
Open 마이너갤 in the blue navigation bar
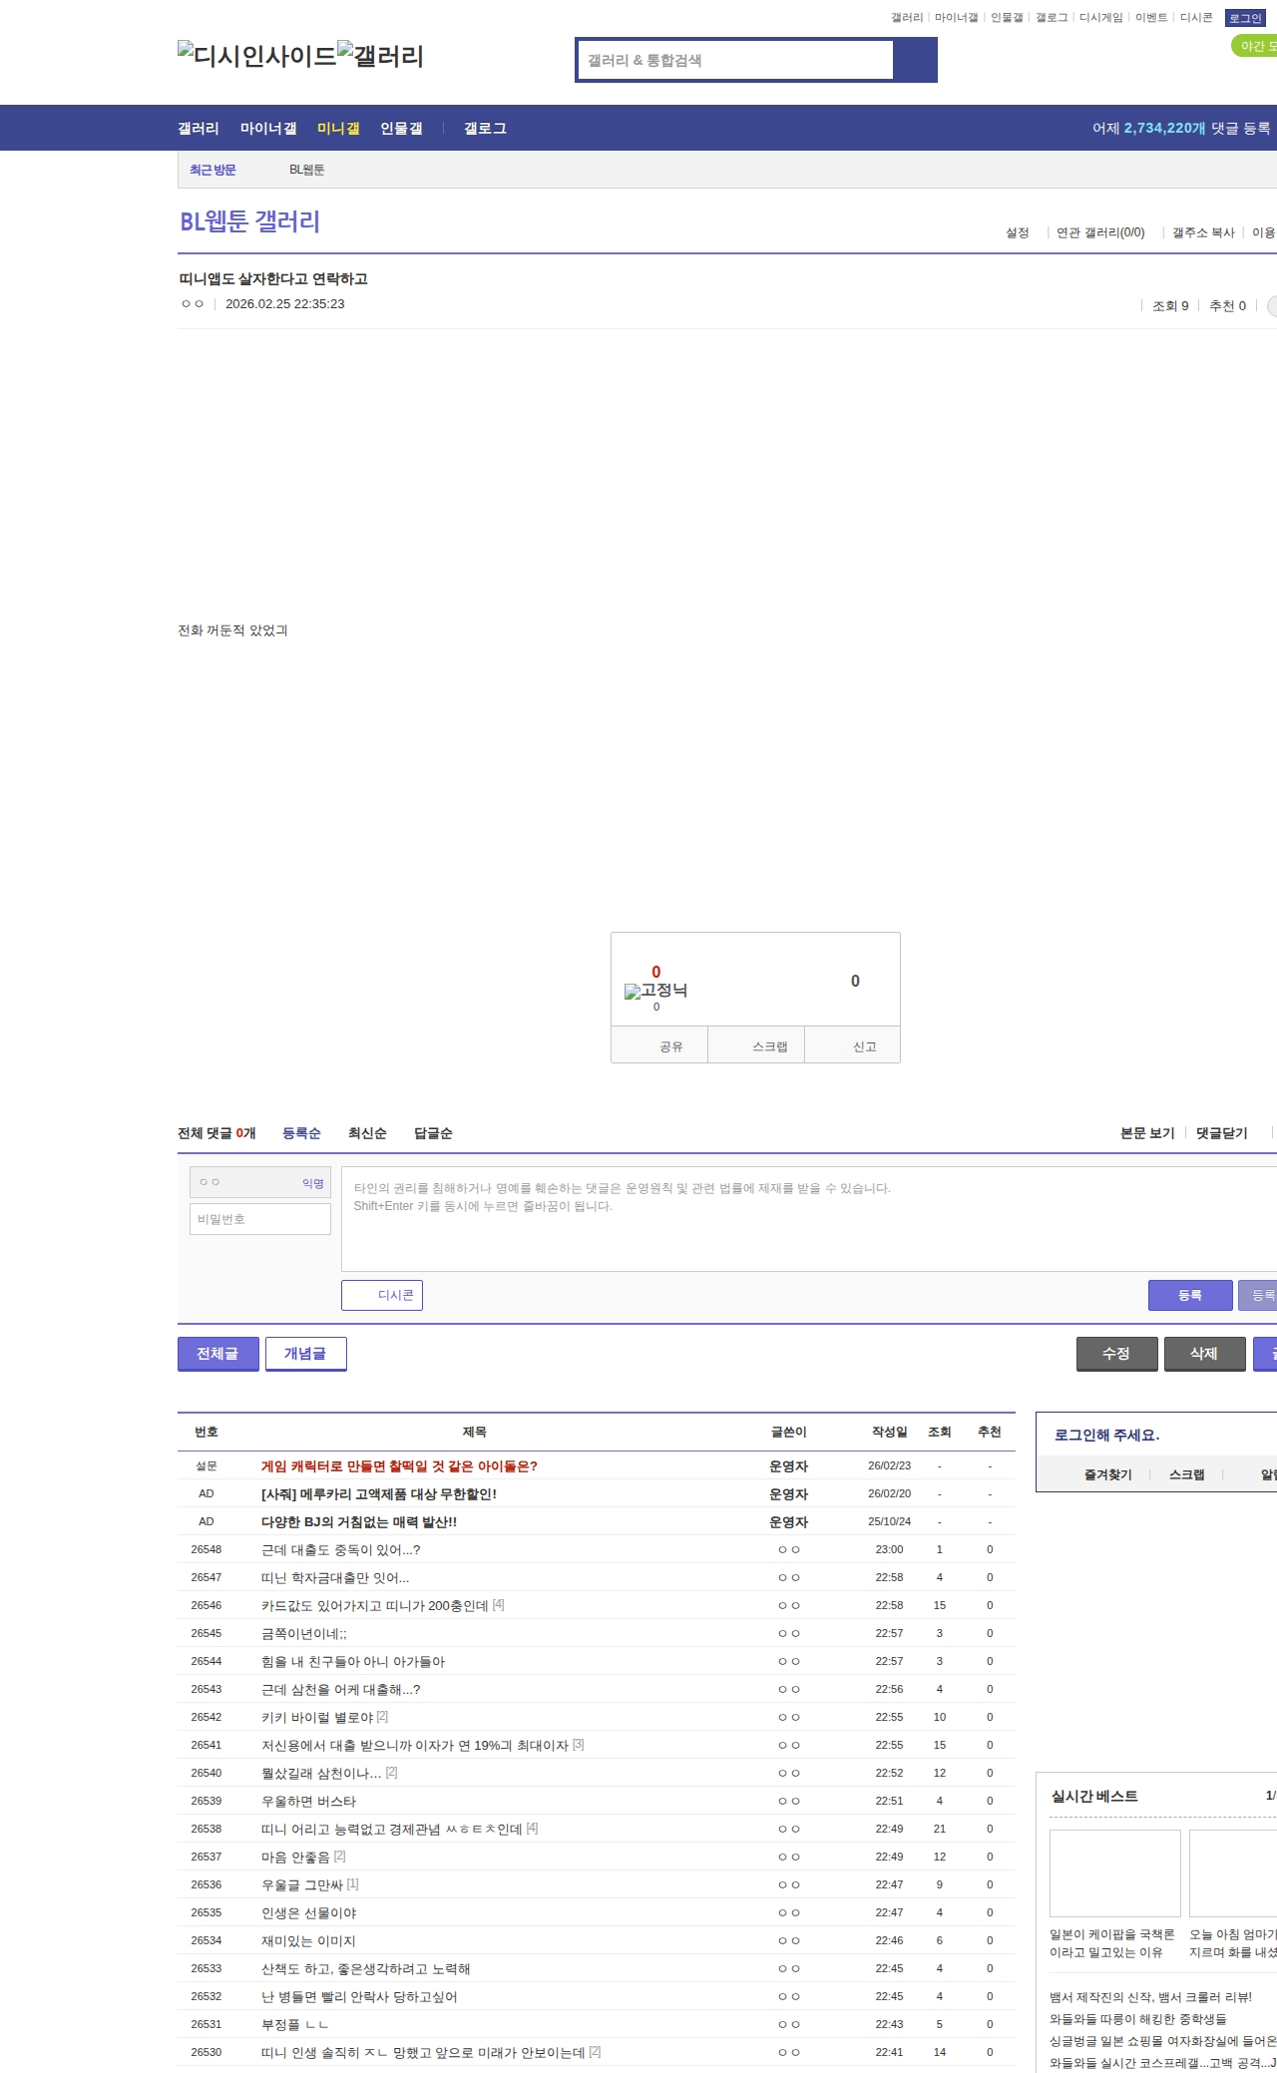click(268, 128)
